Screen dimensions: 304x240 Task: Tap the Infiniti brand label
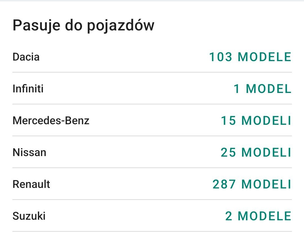pos(28,89)
